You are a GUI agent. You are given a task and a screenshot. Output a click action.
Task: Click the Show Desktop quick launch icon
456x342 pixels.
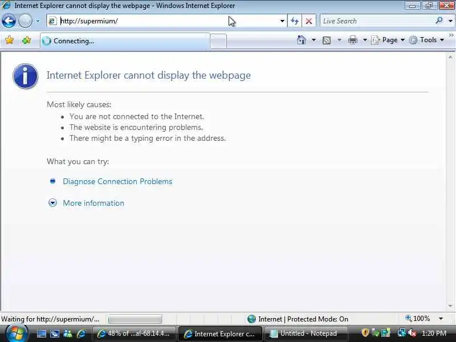point(41,333)
